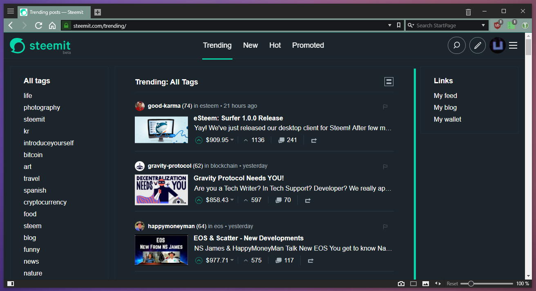
Task: Open comments on the eSteem Surfer post
Action: 288,140
